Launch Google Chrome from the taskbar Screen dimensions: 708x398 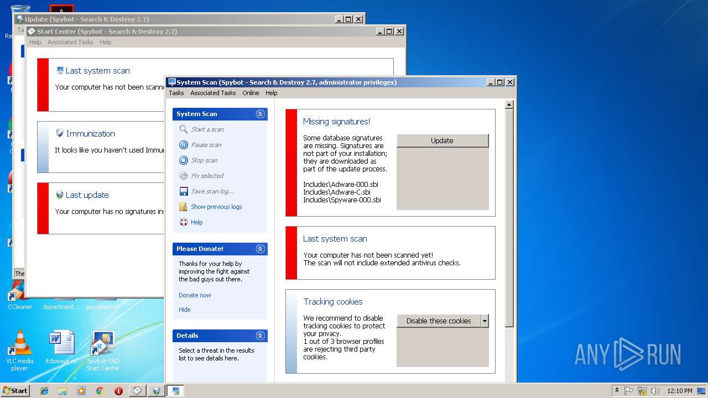point(100,391)
